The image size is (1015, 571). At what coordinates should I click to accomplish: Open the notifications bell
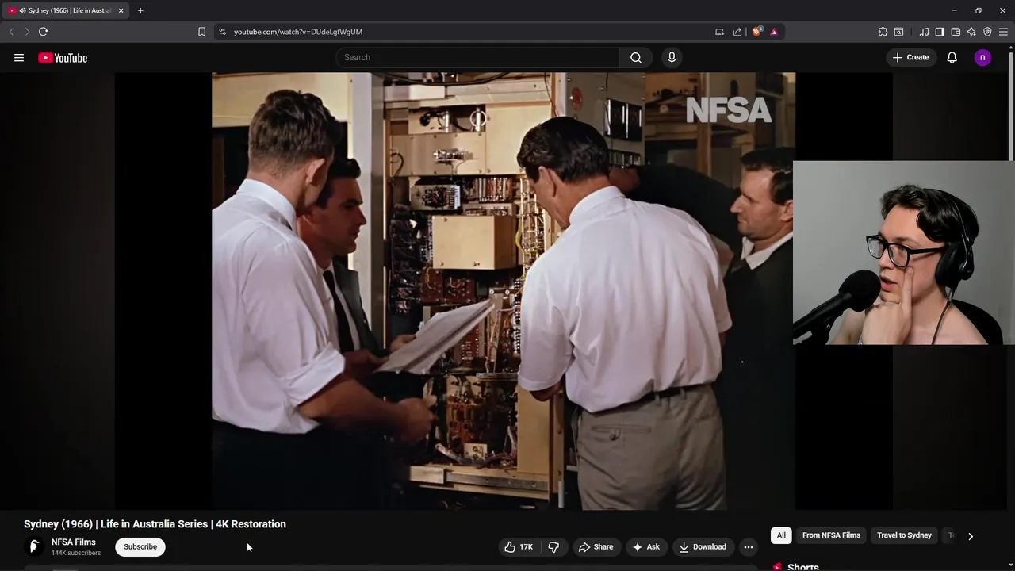[x=952, y=57]
